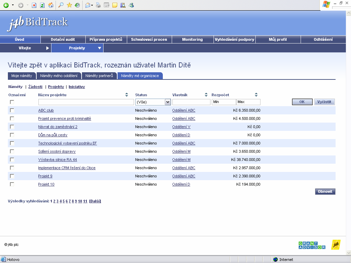Check the Dům na půli cesty checkbox
The height and width of the screenshot is (263, 351).
point(12,135)
